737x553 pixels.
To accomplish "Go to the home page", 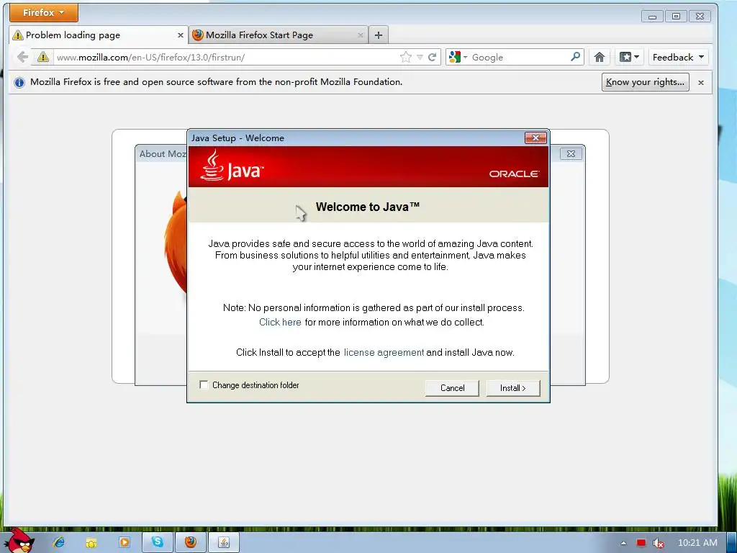I will (x=600, y=58).
